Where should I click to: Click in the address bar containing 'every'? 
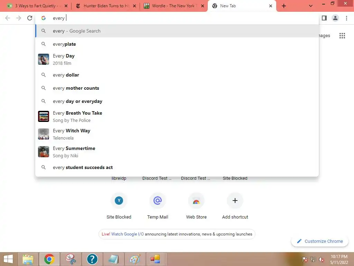coord(177,18)
